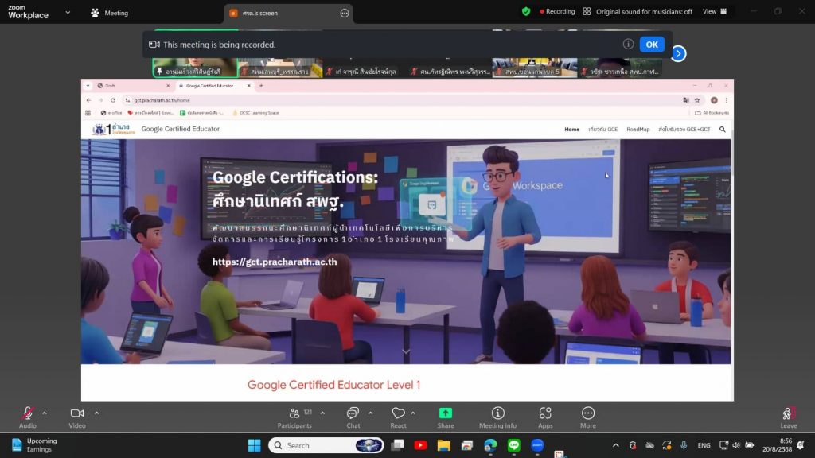Image resolution: width=815 pixels, height=458 pixels.
Task: Click the https://gct.pracharath.ac.th link
Action: 275,262
